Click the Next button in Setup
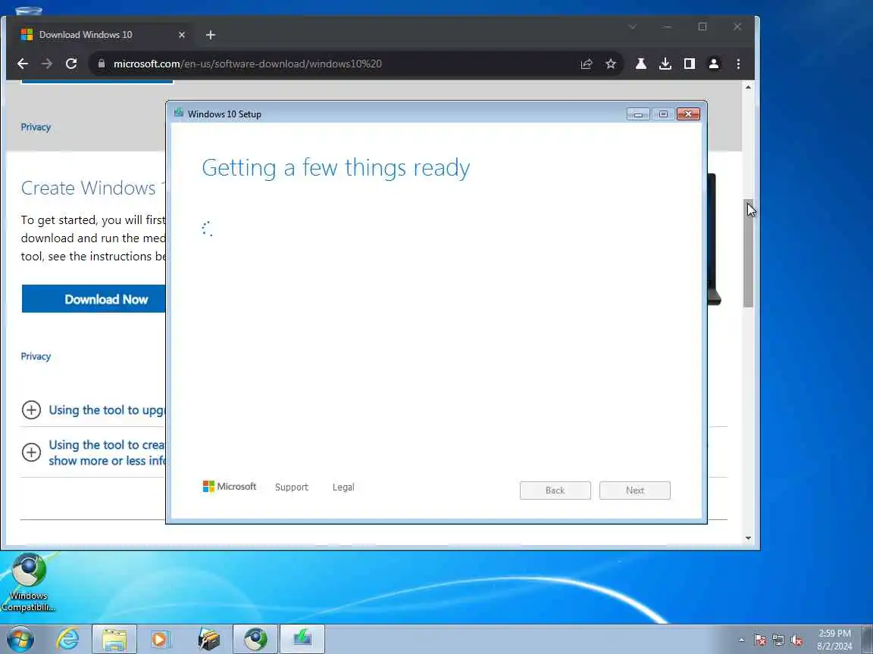The width and height of the screenshot is (873, 654). [635, 490]
